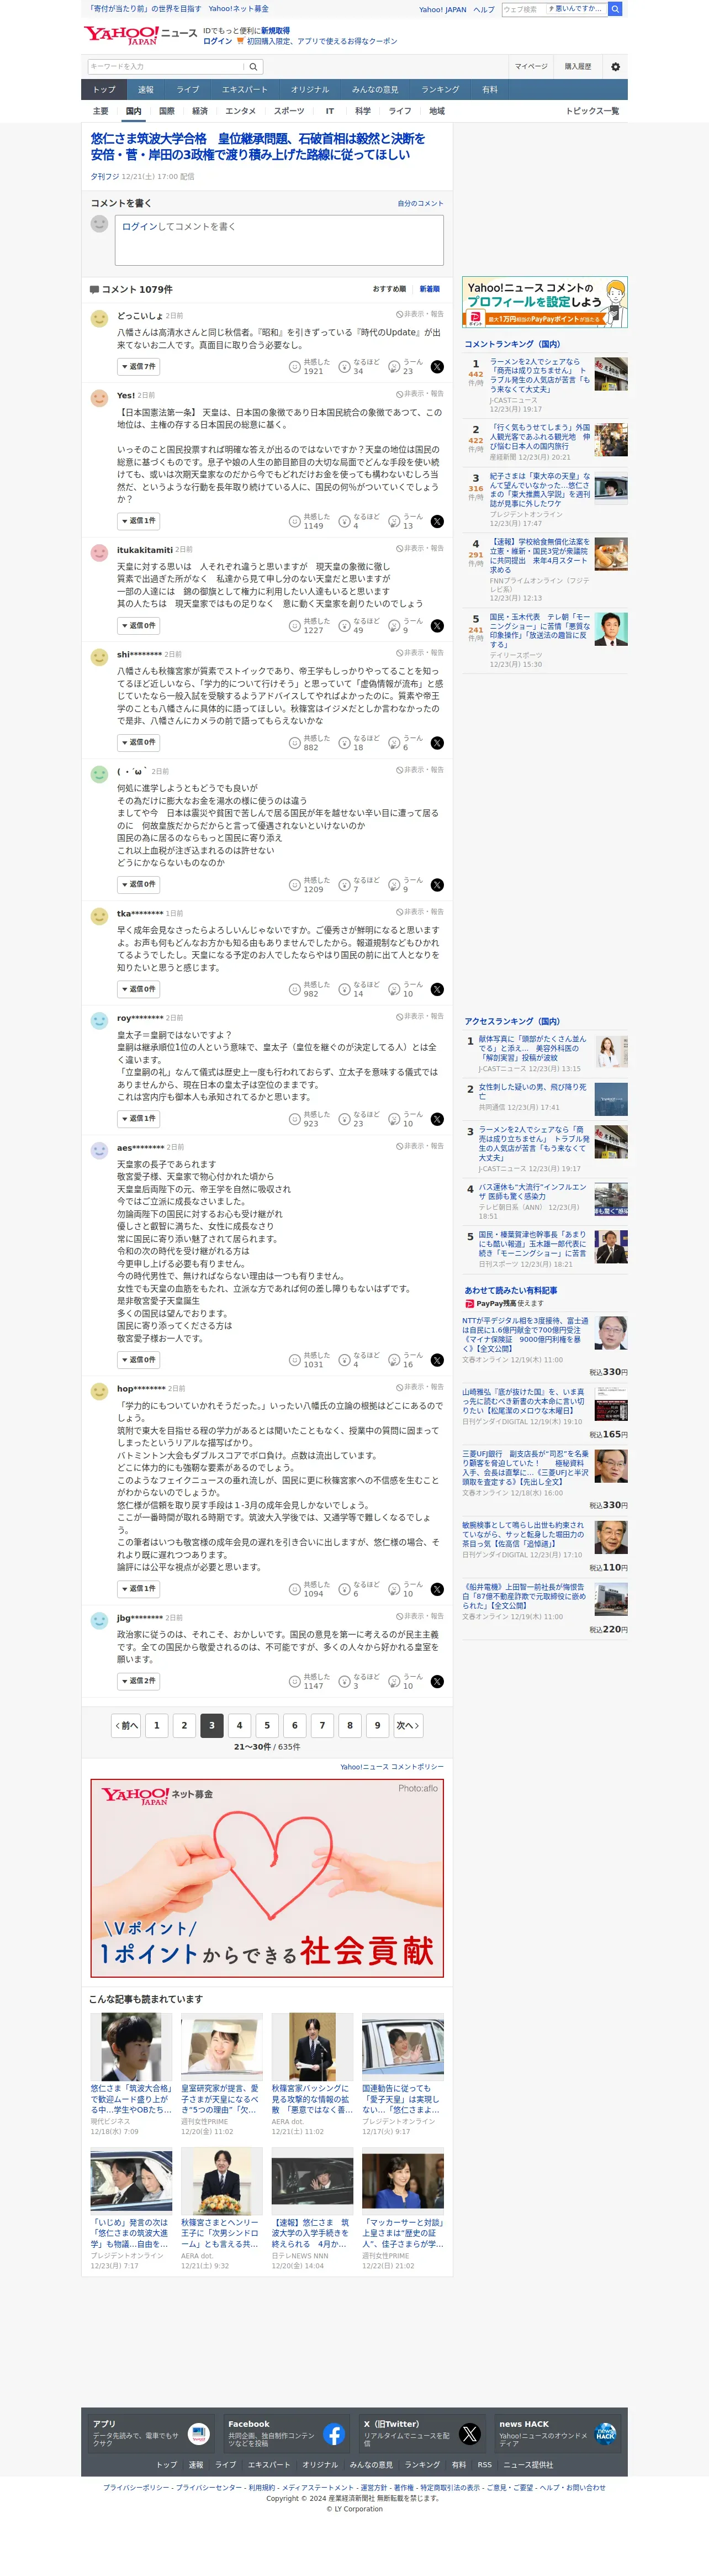Image resolution: width=709 pixels, height=2576 pixels.
Task: Click the コメントのプロフィールを設定しよう banner
Action: tap(545, 302)
